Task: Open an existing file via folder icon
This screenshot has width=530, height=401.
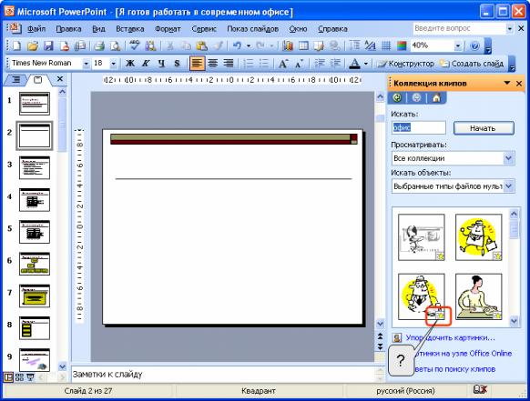Action: pyautogui.click(x=33, y=45)
